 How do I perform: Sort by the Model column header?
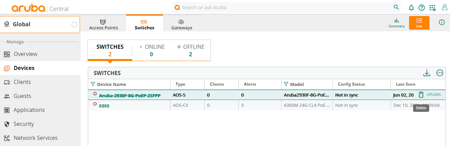click(x=297, y=84)
